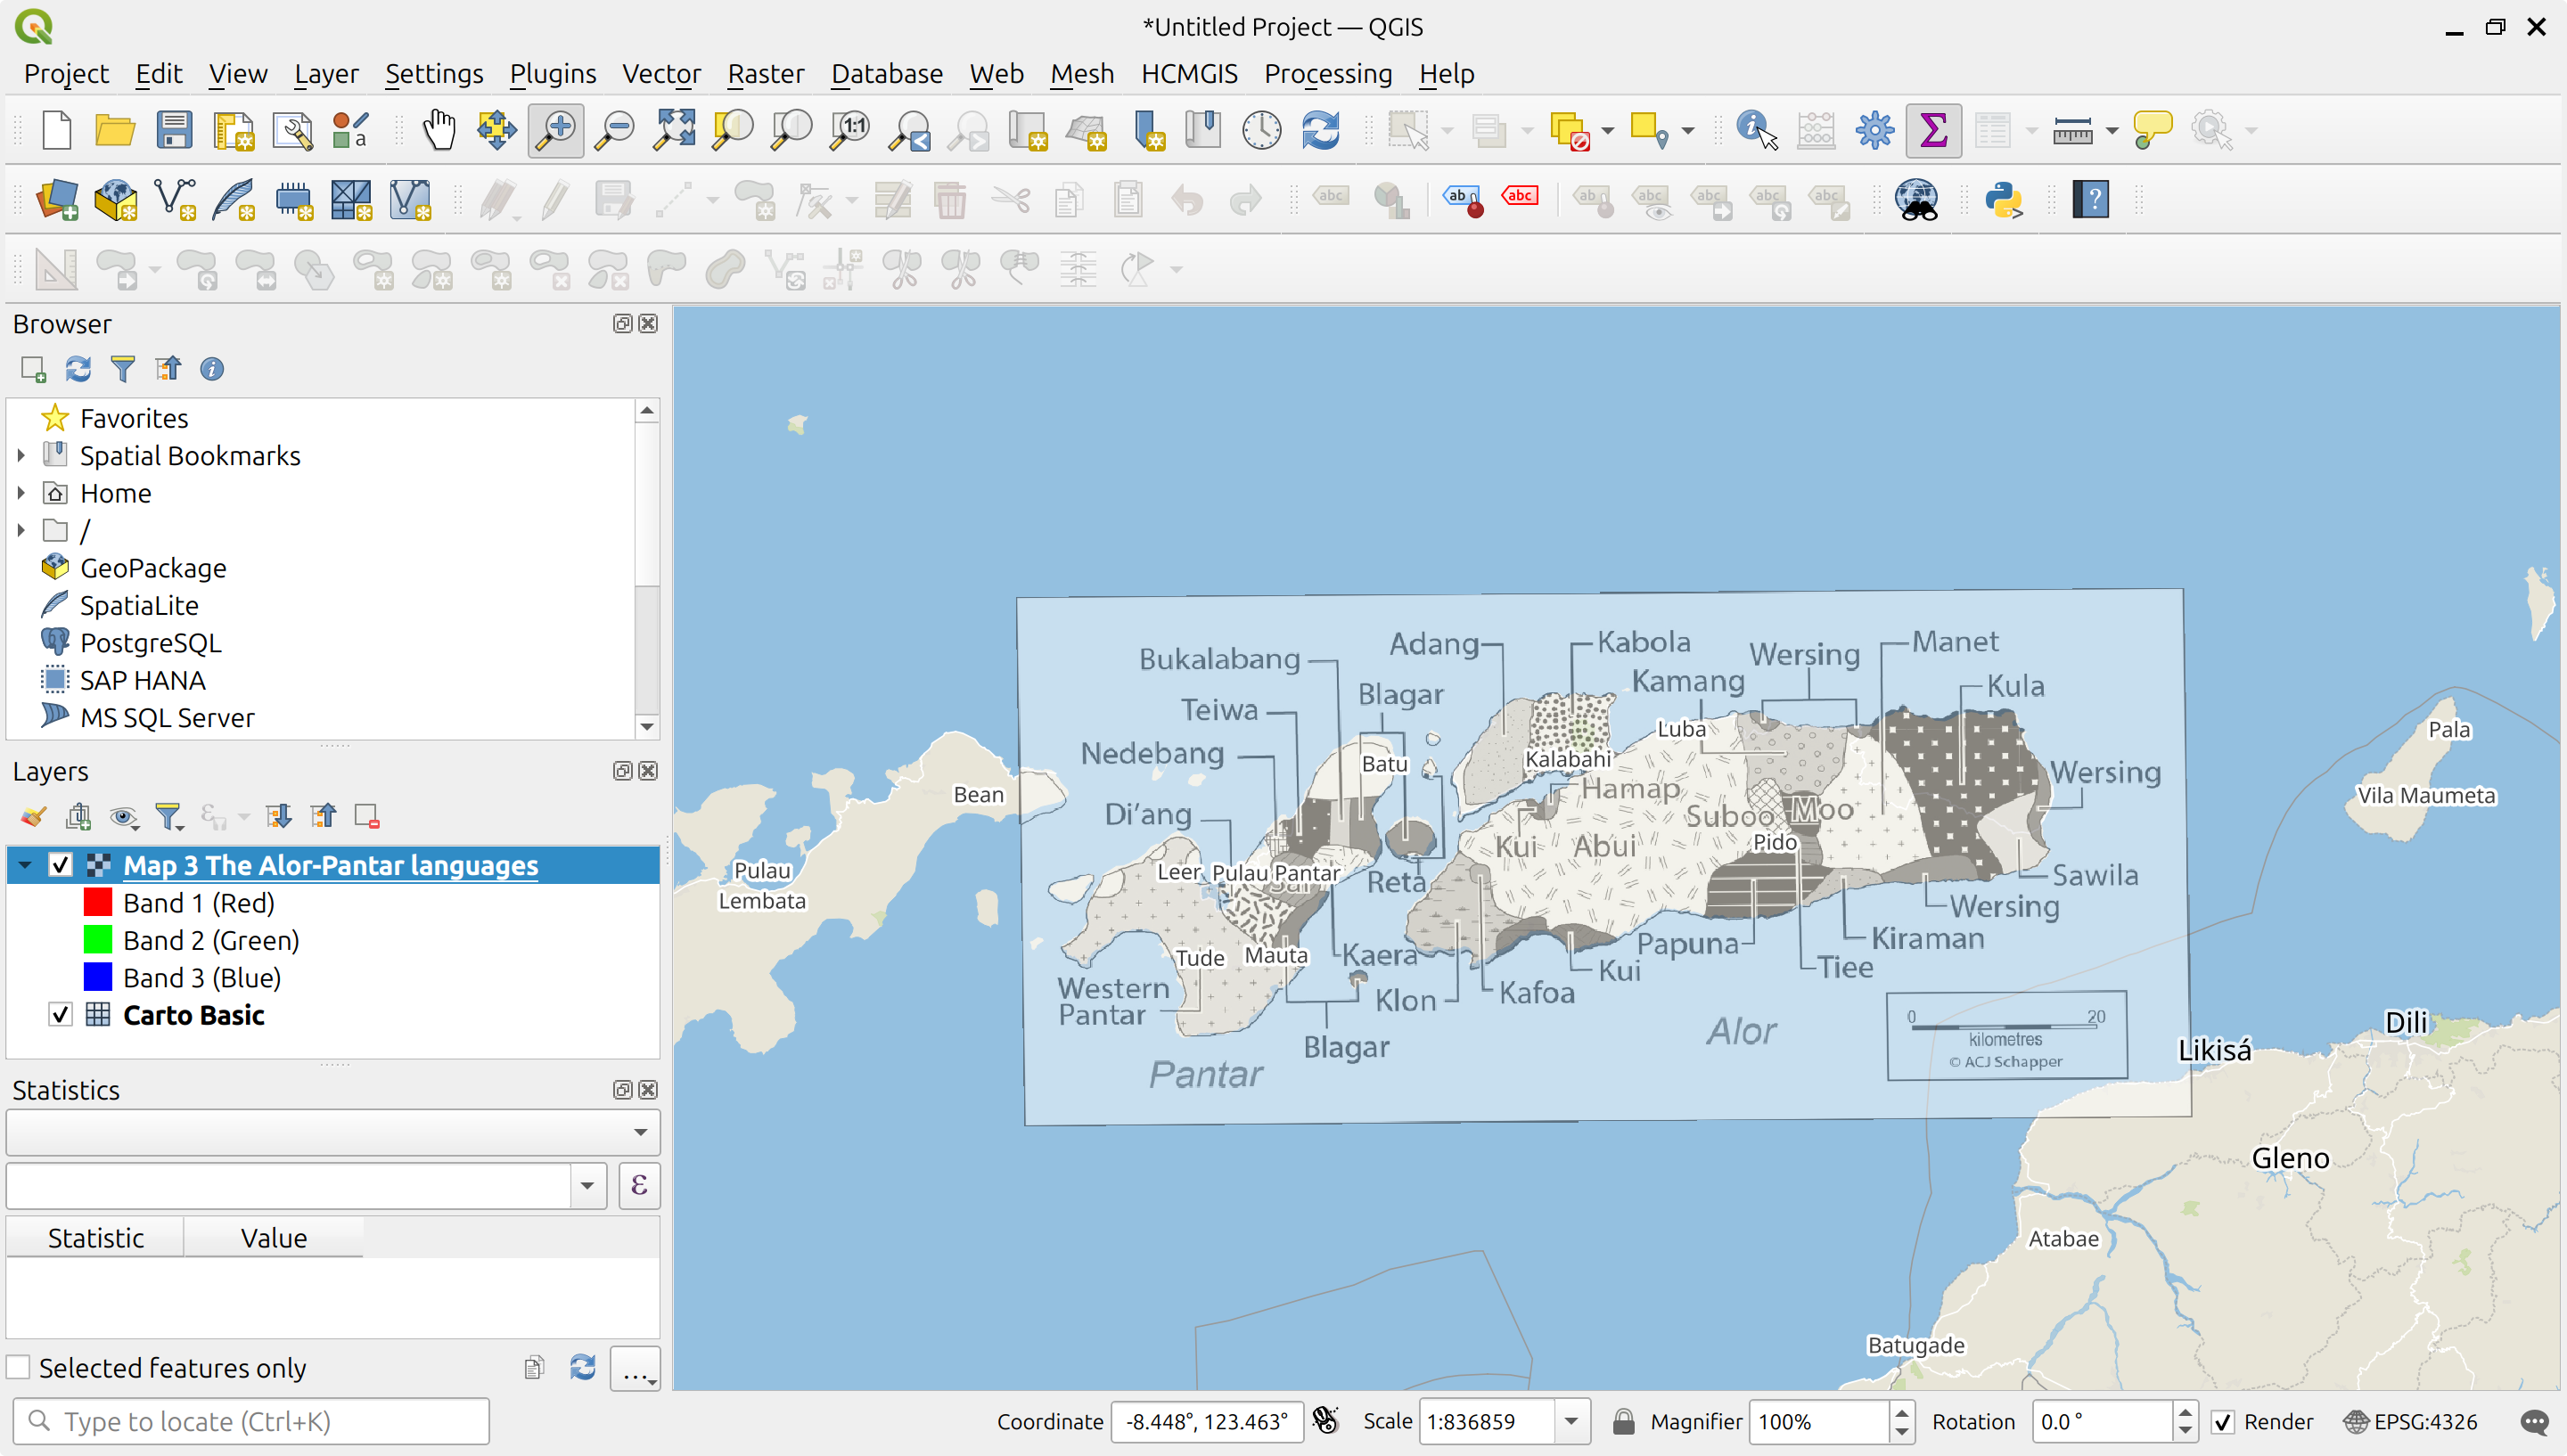This screenshot has width=2567, height=1456.
Task: Expand Home in the Browser panel
Action: (21, 492)
